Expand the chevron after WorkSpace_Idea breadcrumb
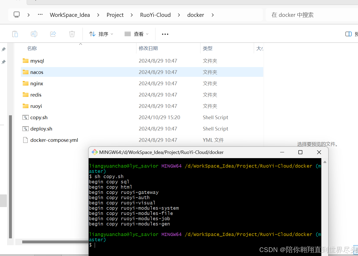The width and height of the screenshot is (358, 256). pos(98,15)
